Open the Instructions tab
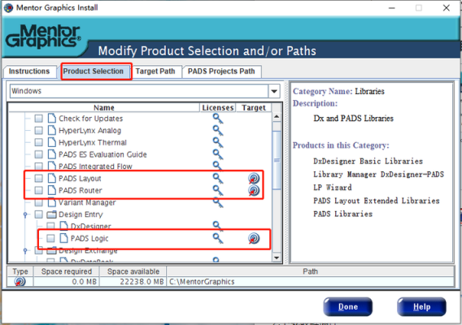Screen dimensions: 462x325 click(29, 71)
